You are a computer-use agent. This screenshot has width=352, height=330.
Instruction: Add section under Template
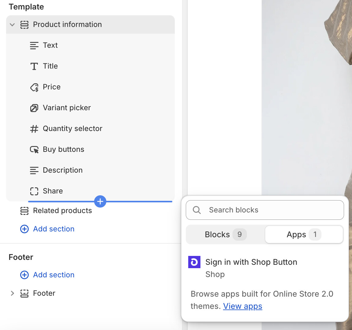coord(54,229)
